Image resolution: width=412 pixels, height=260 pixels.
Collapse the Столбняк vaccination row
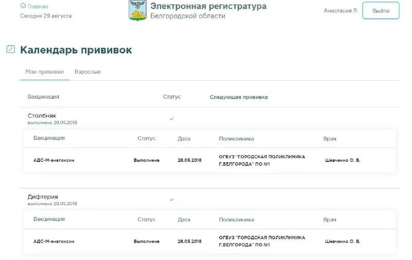(x=210, y=119)
